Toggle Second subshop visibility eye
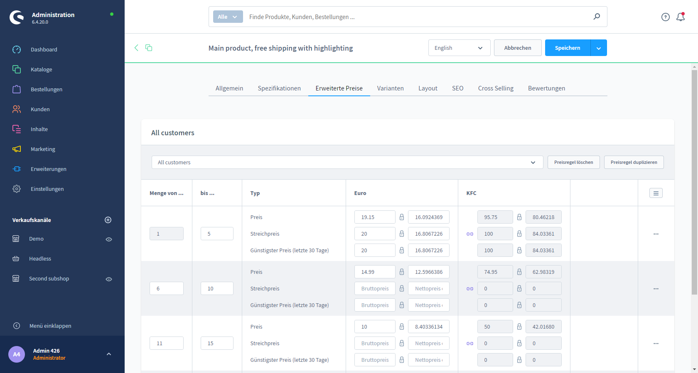This screenshot has height=373, width=698. [x=109, y=279]
